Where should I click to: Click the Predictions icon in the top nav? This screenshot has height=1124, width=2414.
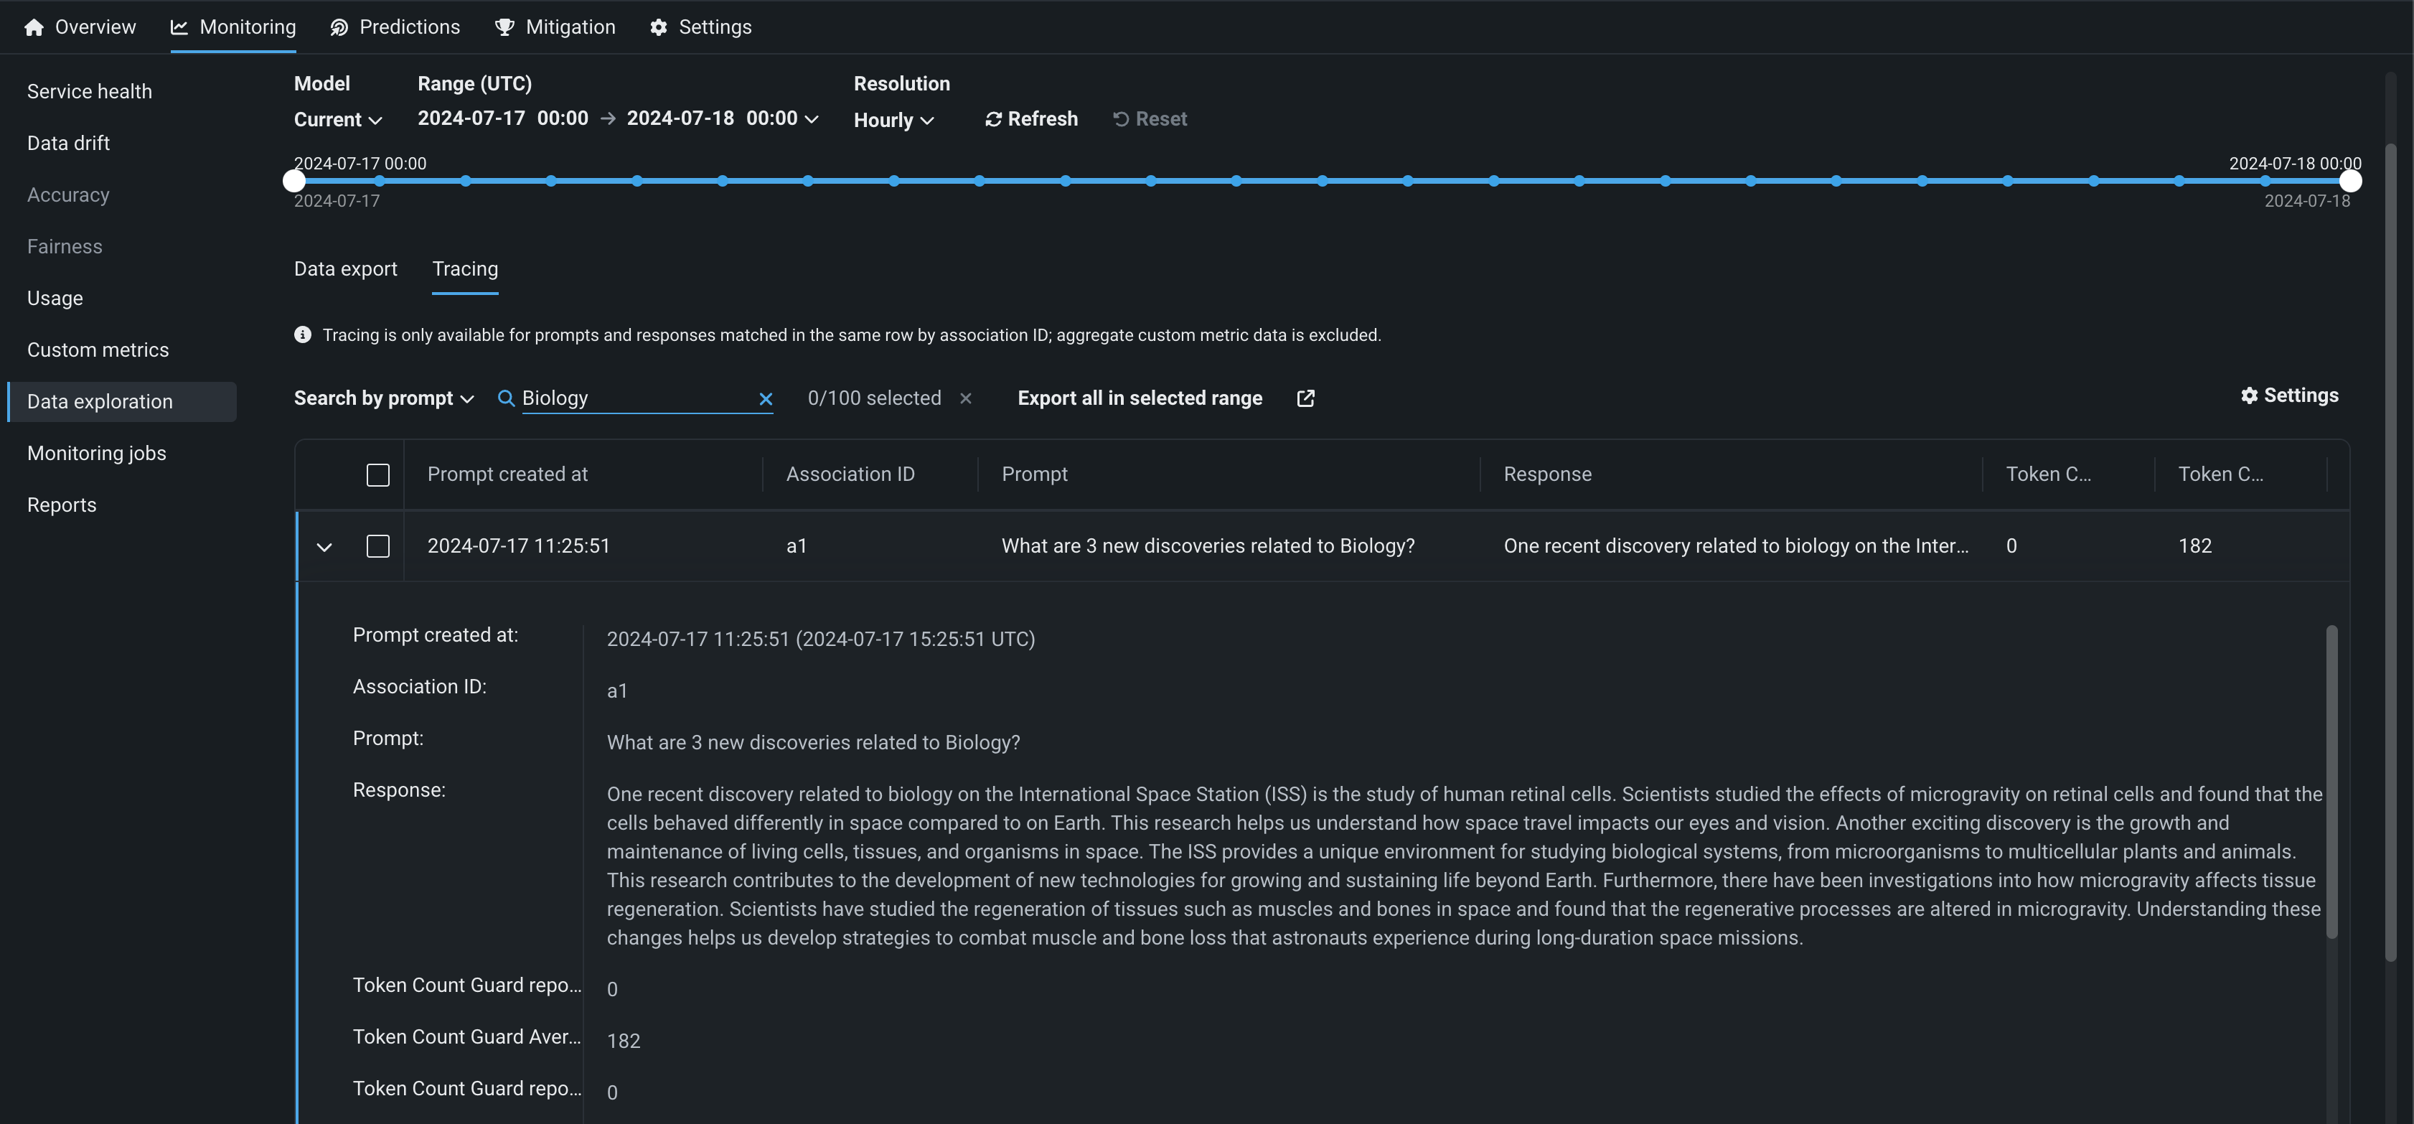(339, 27)
